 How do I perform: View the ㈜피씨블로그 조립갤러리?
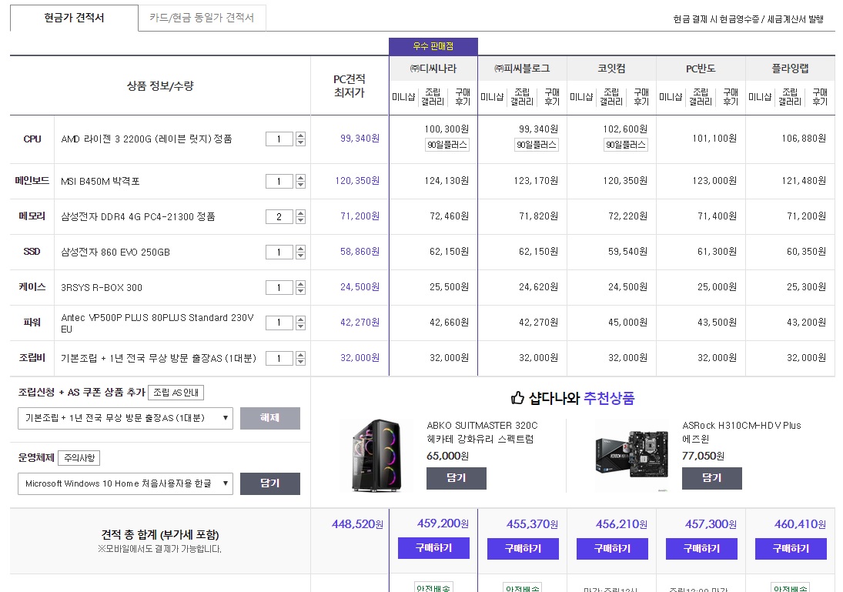coord(522,97)
